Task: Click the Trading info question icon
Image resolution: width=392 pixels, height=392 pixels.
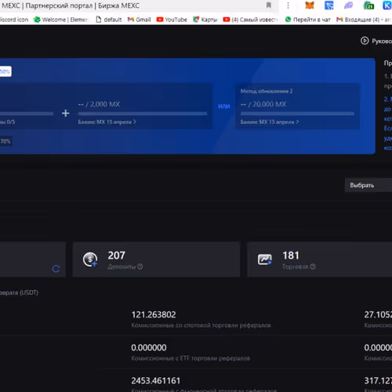Action: click(313, 267)
